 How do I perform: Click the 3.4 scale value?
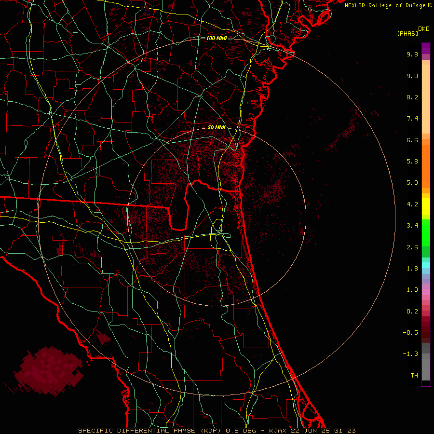pyautogui.click(x=412, y=226)
